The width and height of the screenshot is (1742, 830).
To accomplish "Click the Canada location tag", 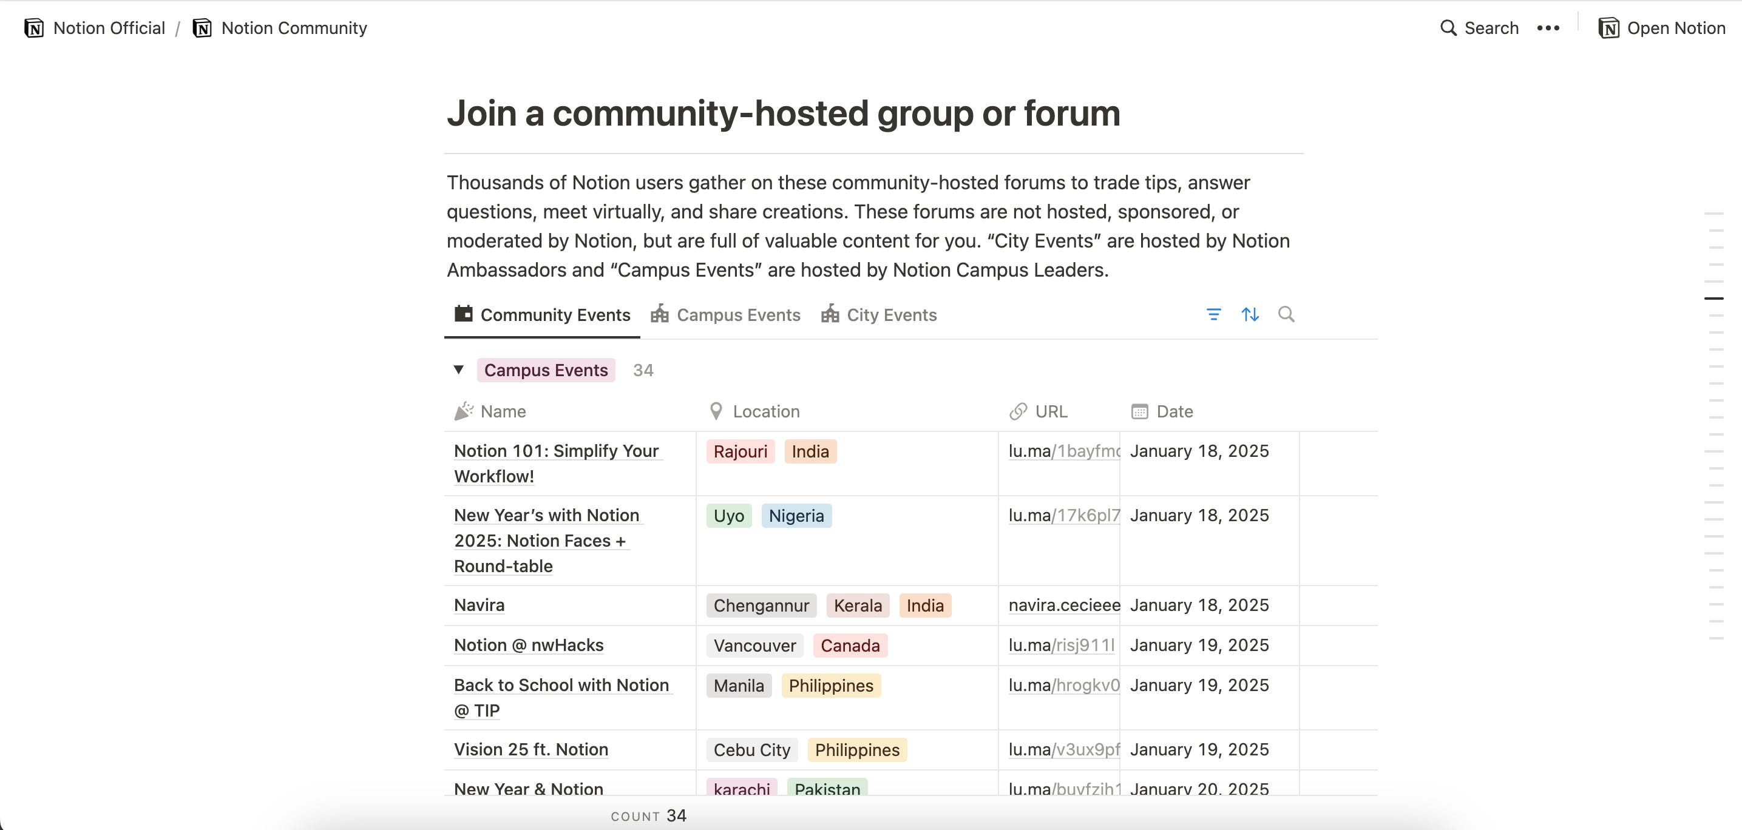I will 850,646.
